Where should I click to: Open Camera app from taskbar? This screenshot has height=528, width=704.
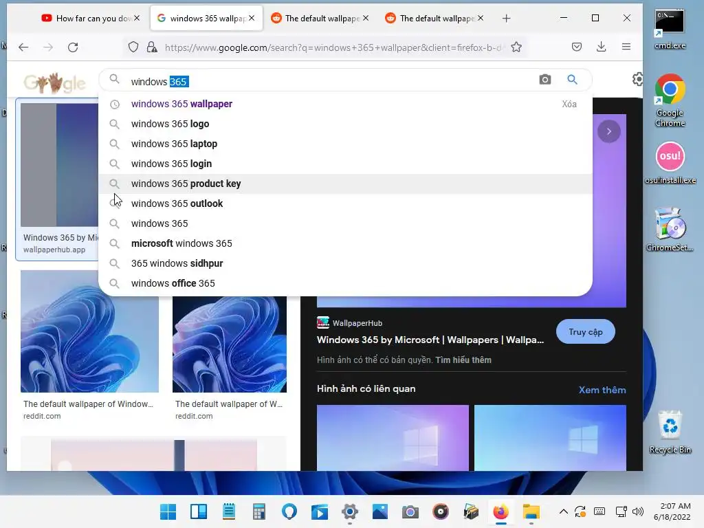(410, 511)
